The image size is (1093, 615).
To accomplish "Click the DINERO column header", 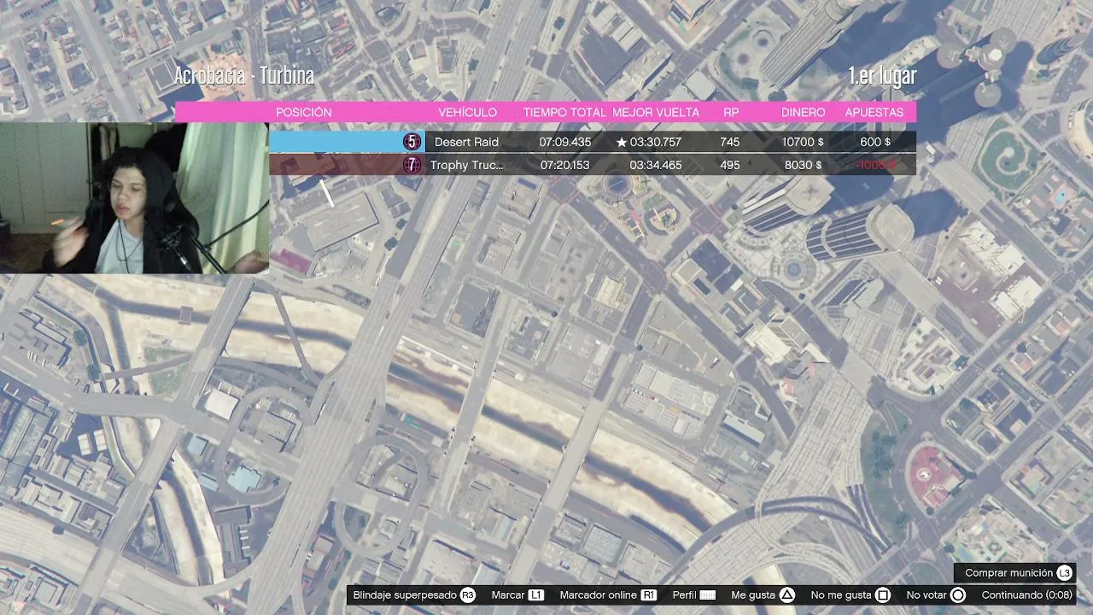I will [804, 112].
